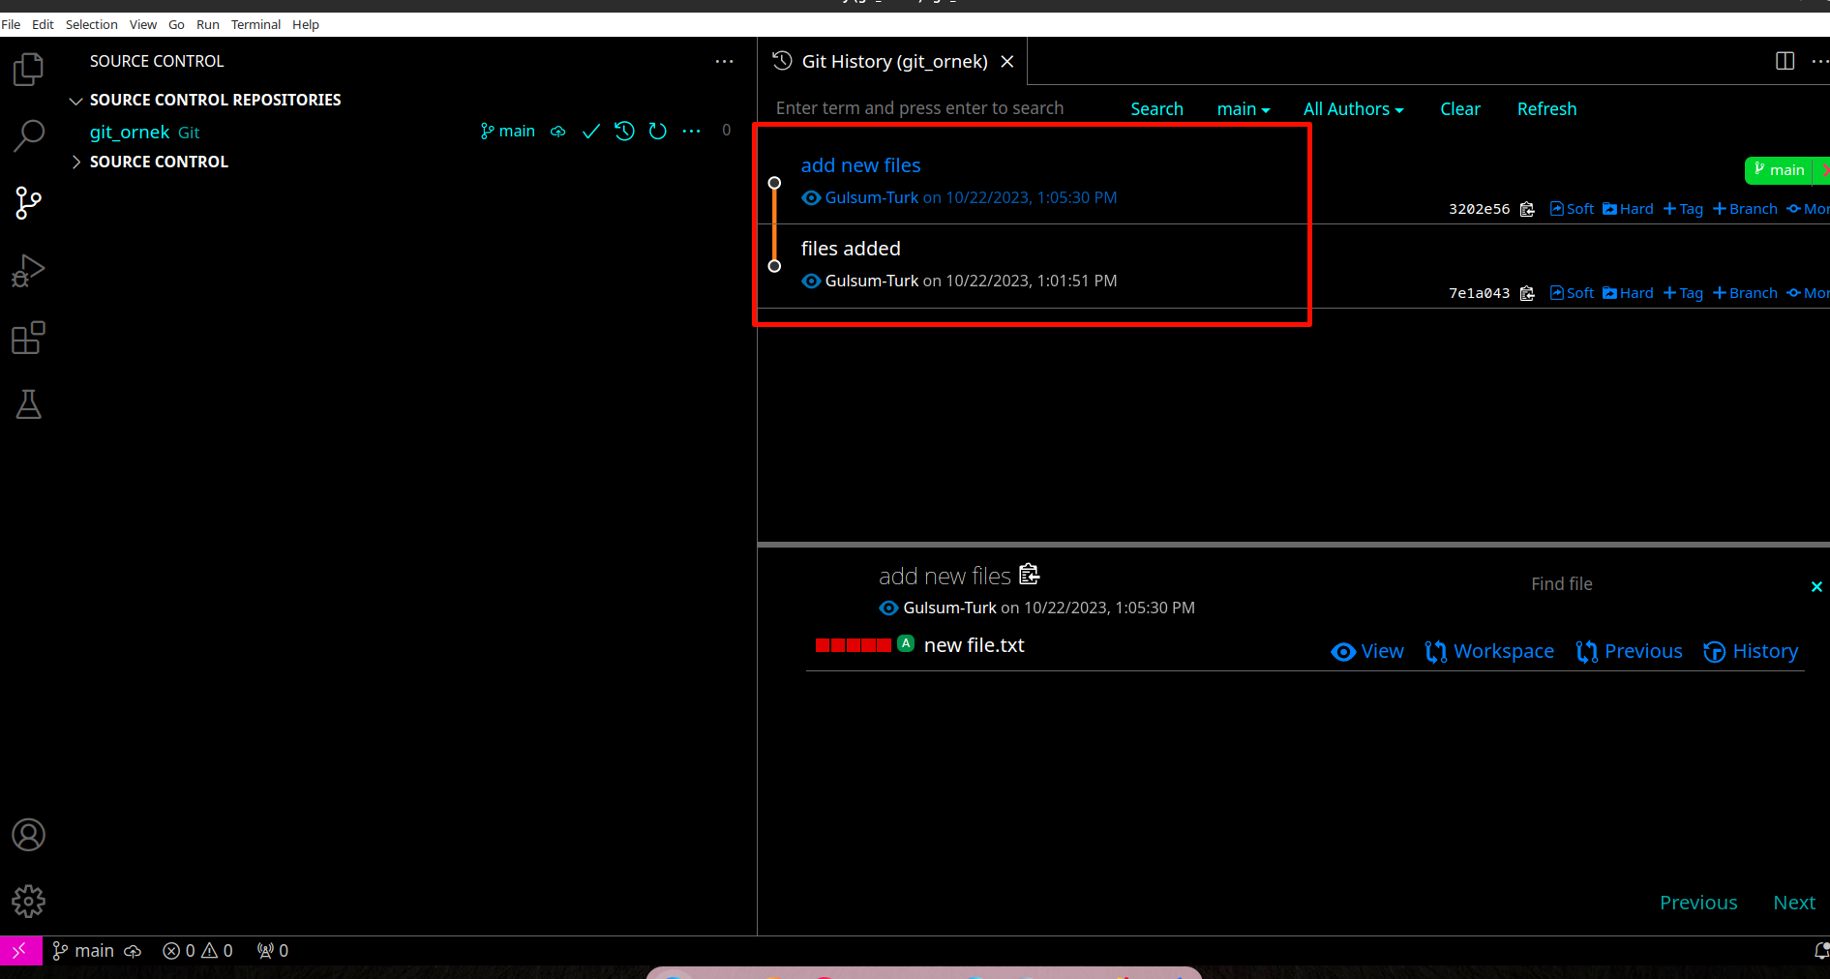
Task: Close the commit details panel with X
Action: coord(1816,586)
